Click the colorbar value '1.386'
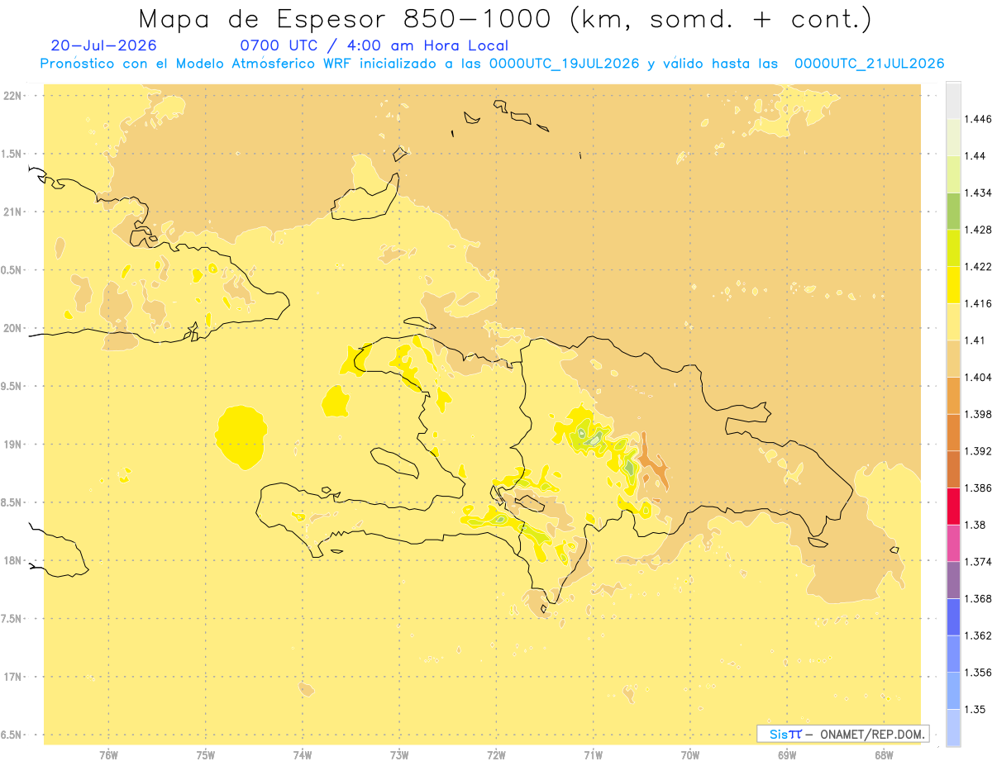 pyautogui.click(x=978, y=488)
